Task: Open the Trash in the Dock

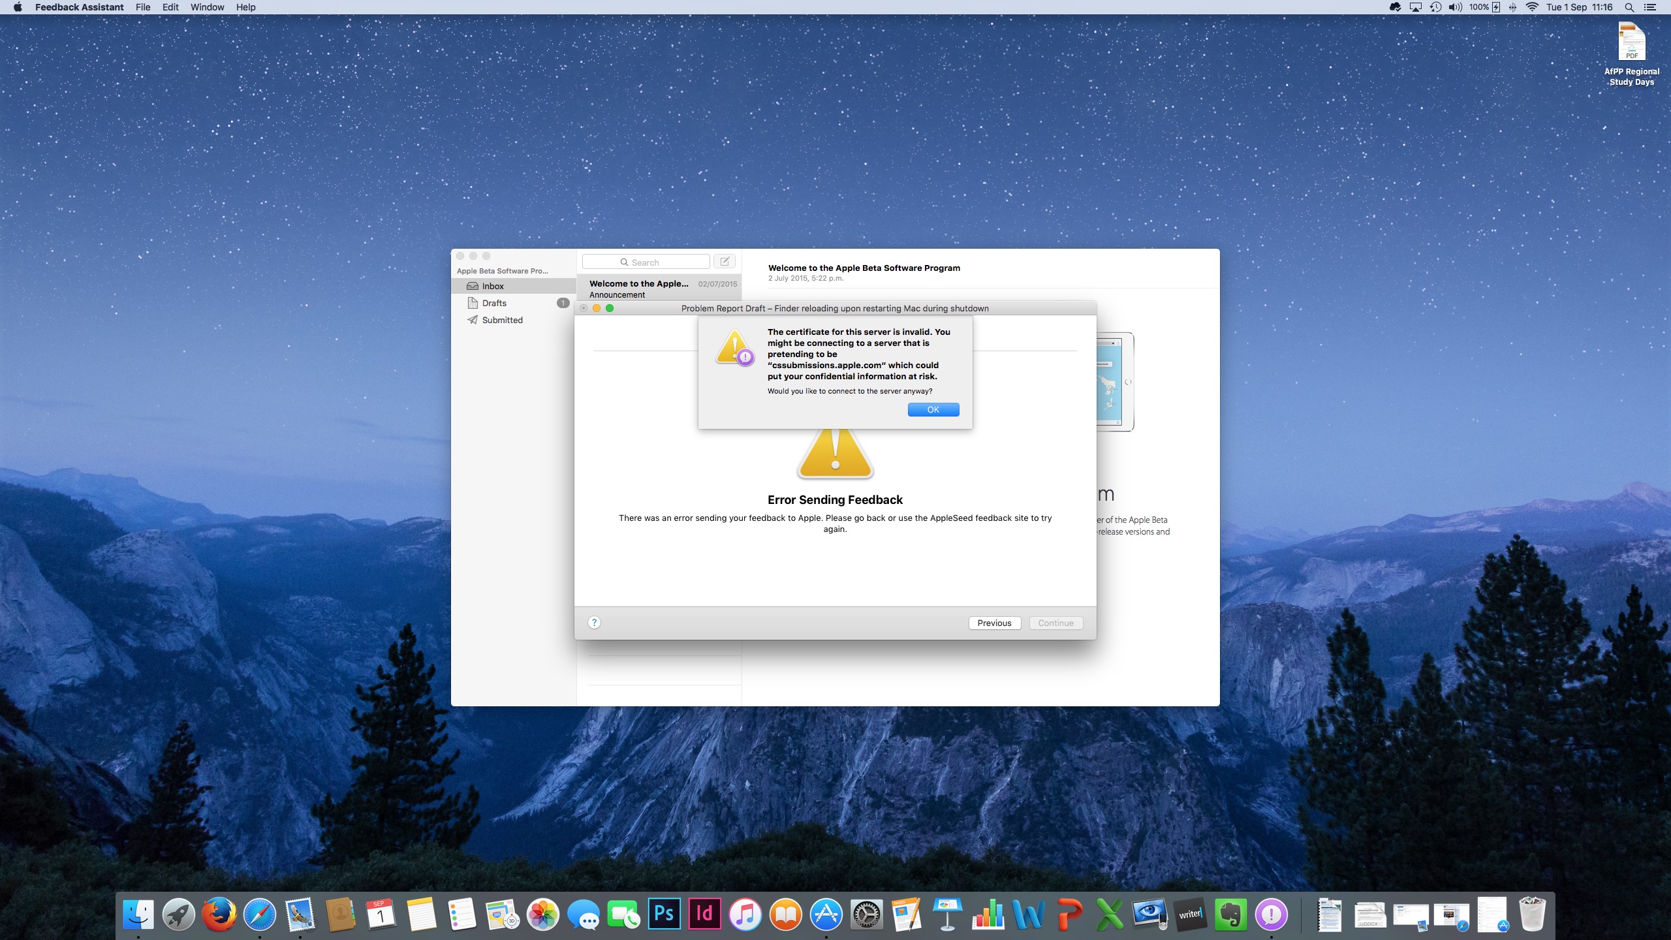Action: click(1532, 914)
